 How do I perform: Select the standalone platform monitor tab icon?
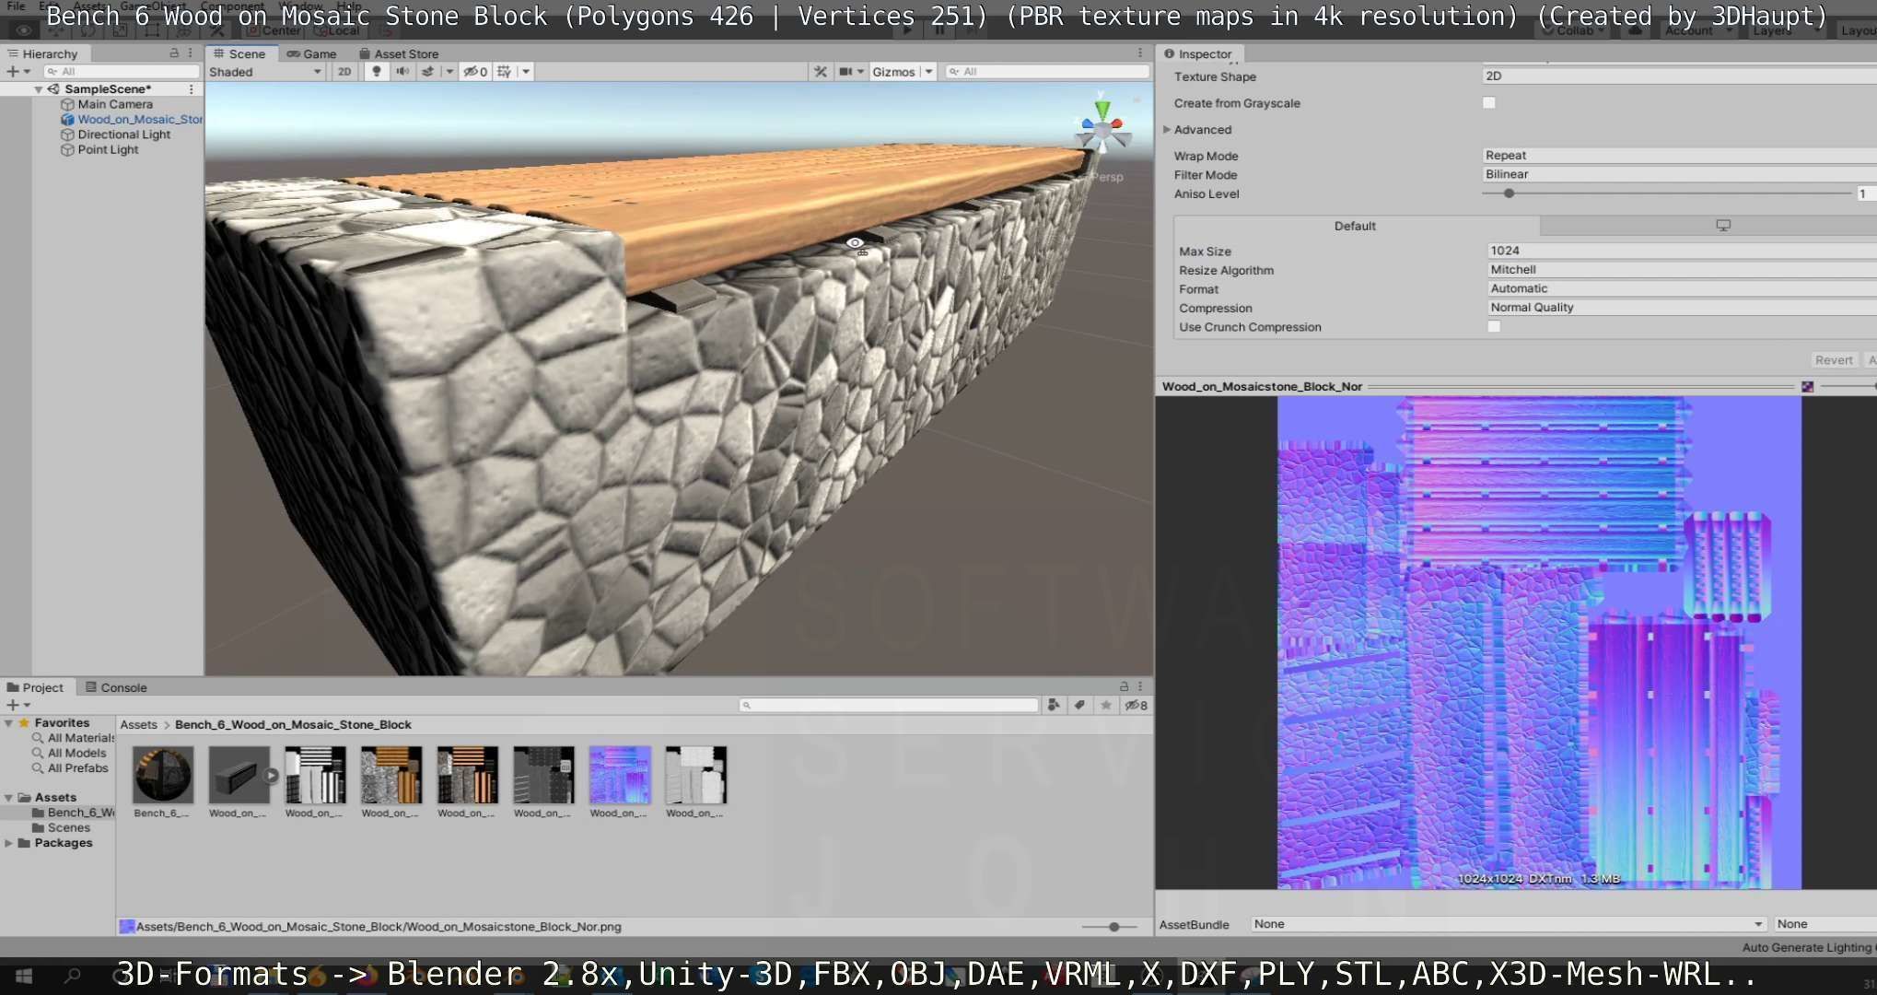tap(1723, 226)
